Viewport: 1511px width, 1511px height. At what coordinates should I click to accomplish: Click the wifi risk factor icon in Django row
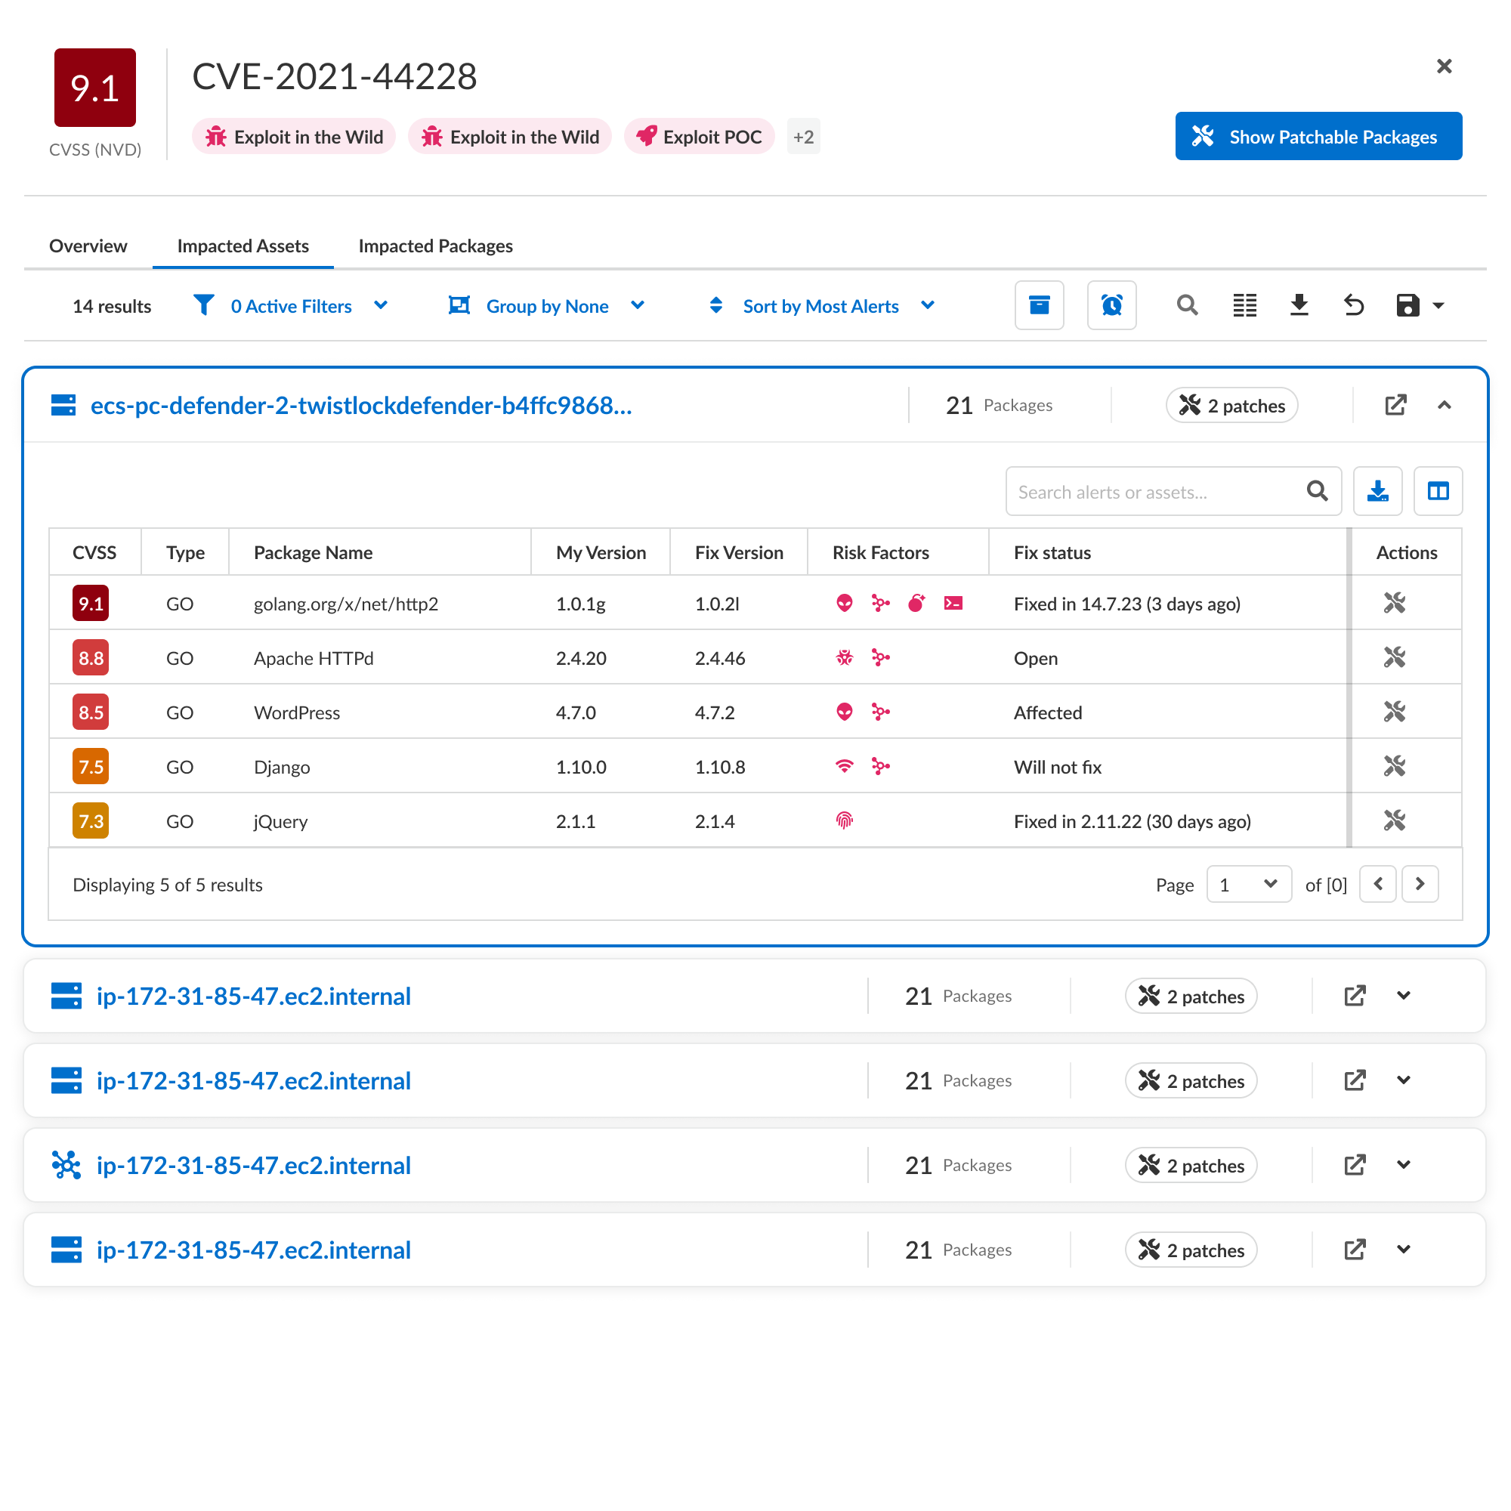pos(844,766)
